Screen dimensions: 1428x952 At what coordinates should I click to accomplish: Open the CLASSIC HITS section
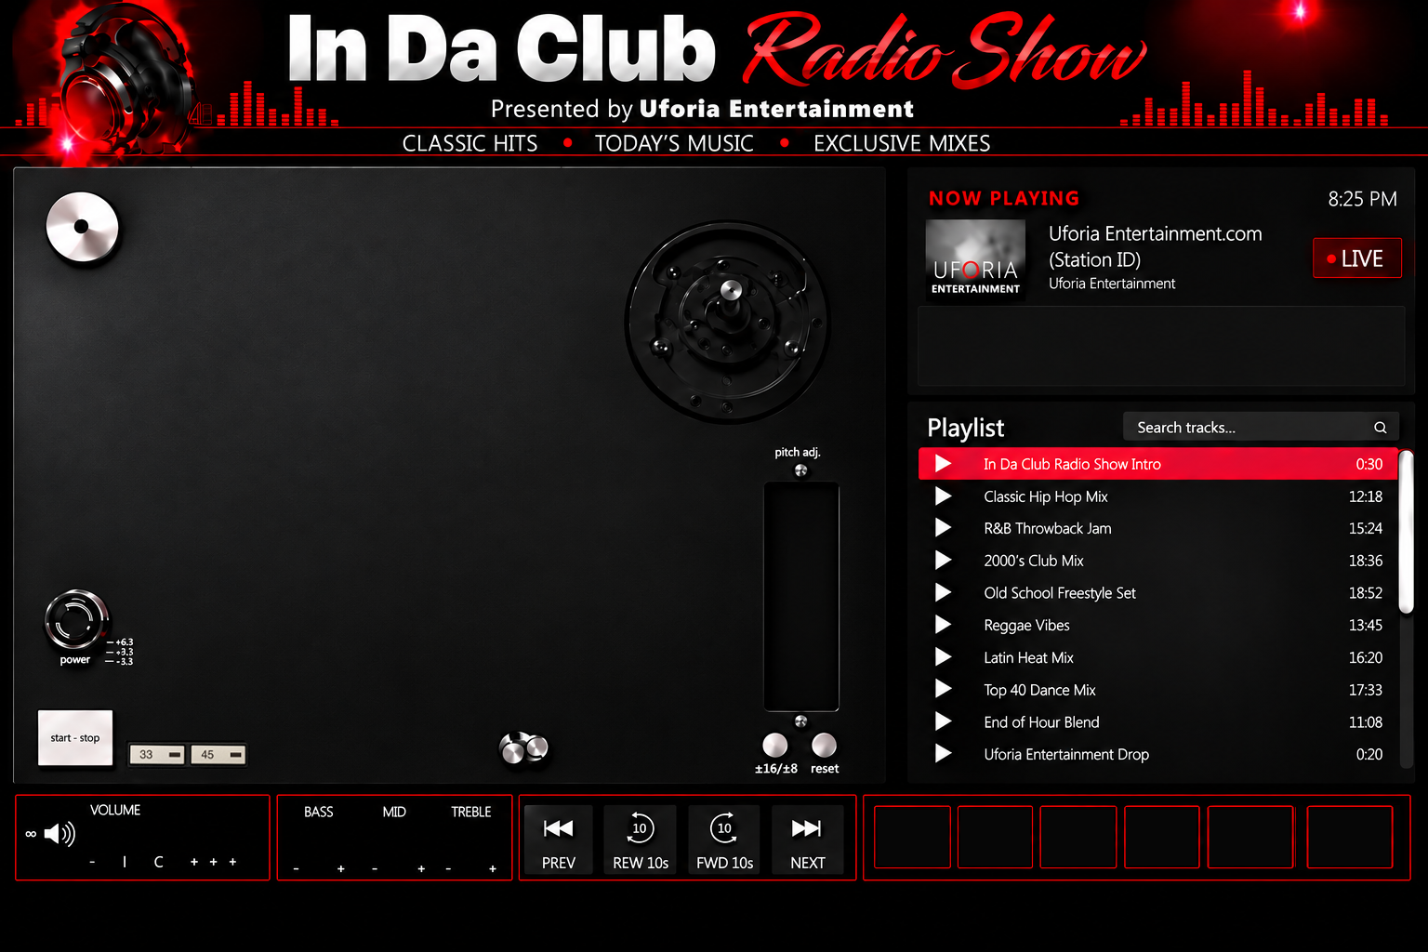(469, 143)
